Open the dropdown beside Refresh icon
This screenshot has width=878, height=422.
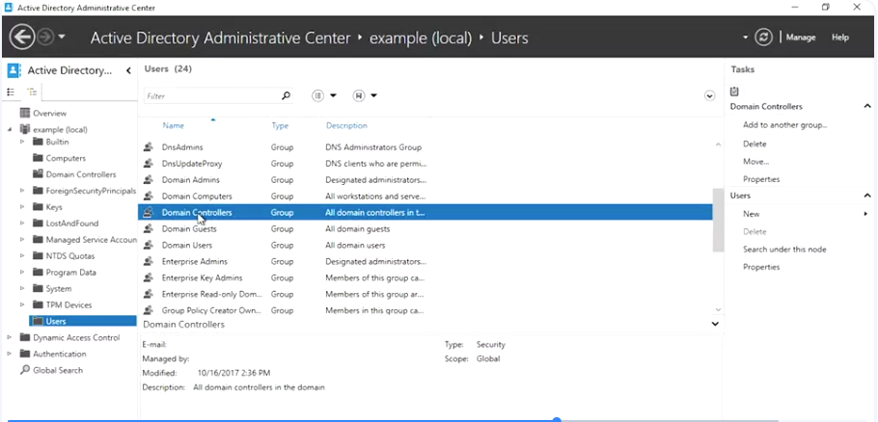[745, 38]
